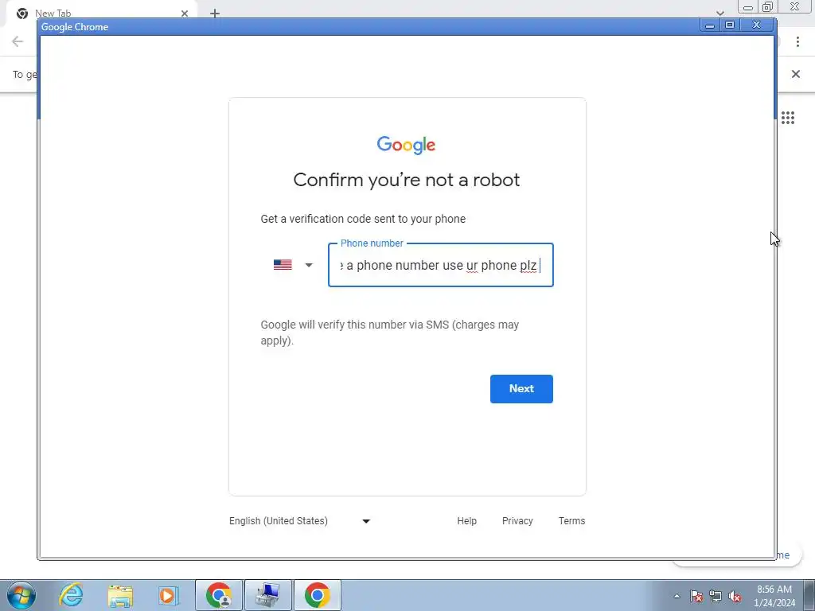
Task: Open Google apps grid in background window
Action: click(788, 118)
